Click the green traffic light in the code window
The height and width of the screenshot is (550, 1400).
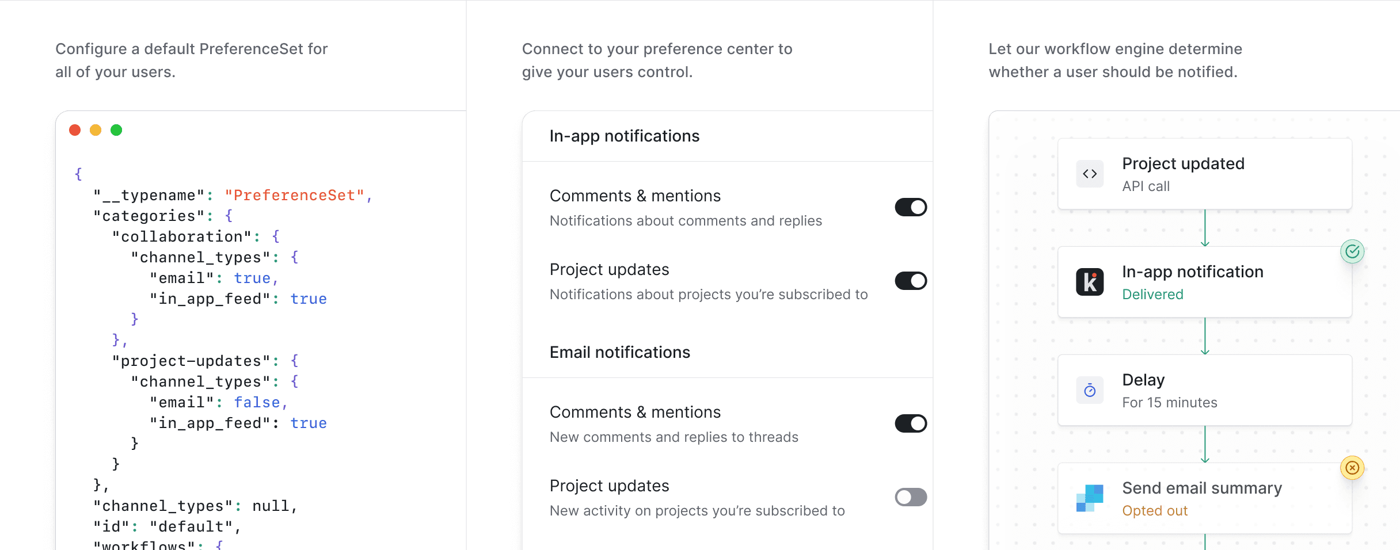click(x=116, y=131)
